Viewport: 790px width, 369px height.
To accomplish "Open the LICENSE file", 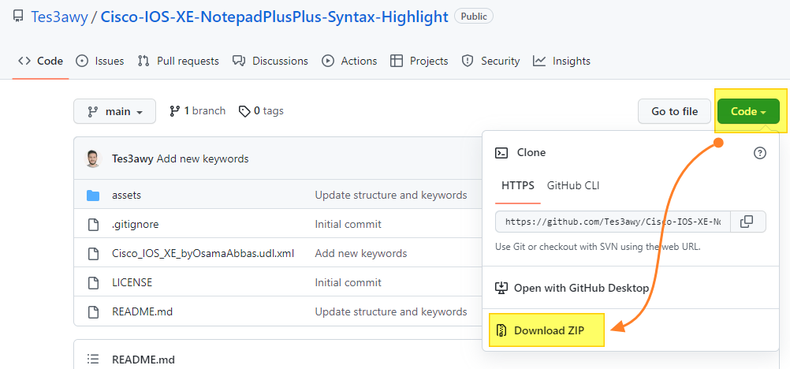I will coord(132,282).
